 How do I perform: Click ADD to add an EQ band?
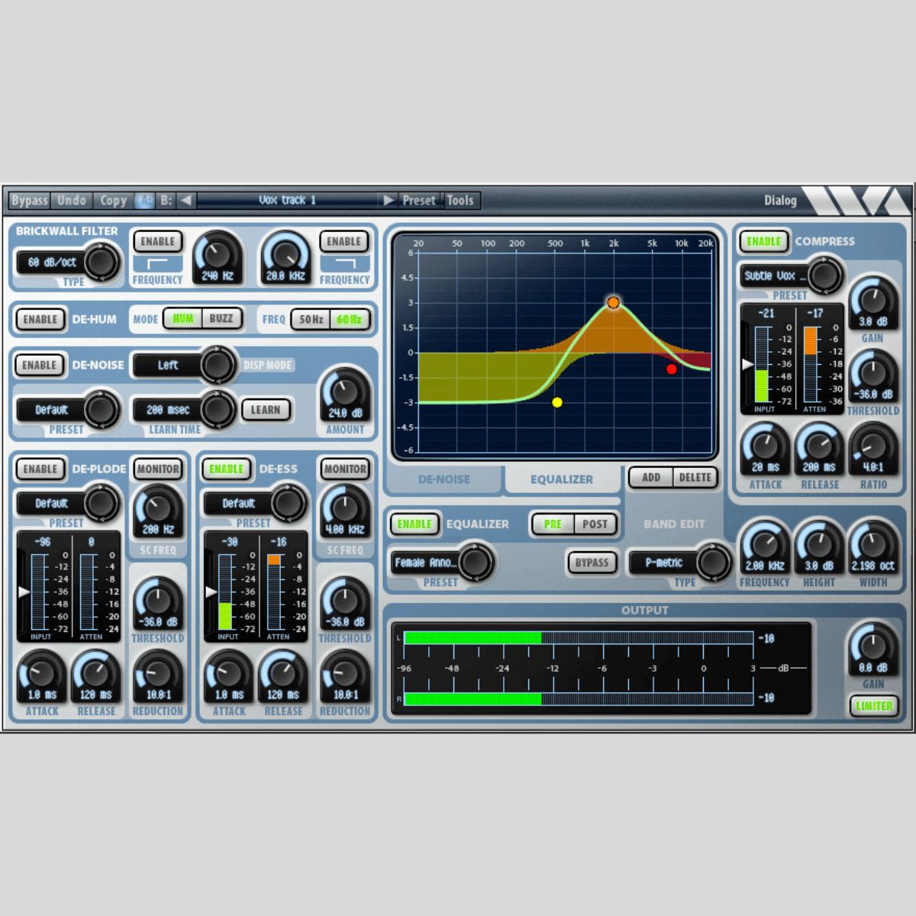pyautogui.click(x=651, y=477)
